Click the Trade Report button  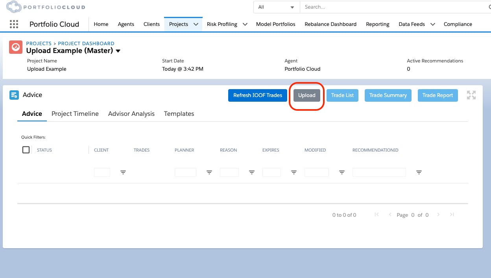point(438,95)
